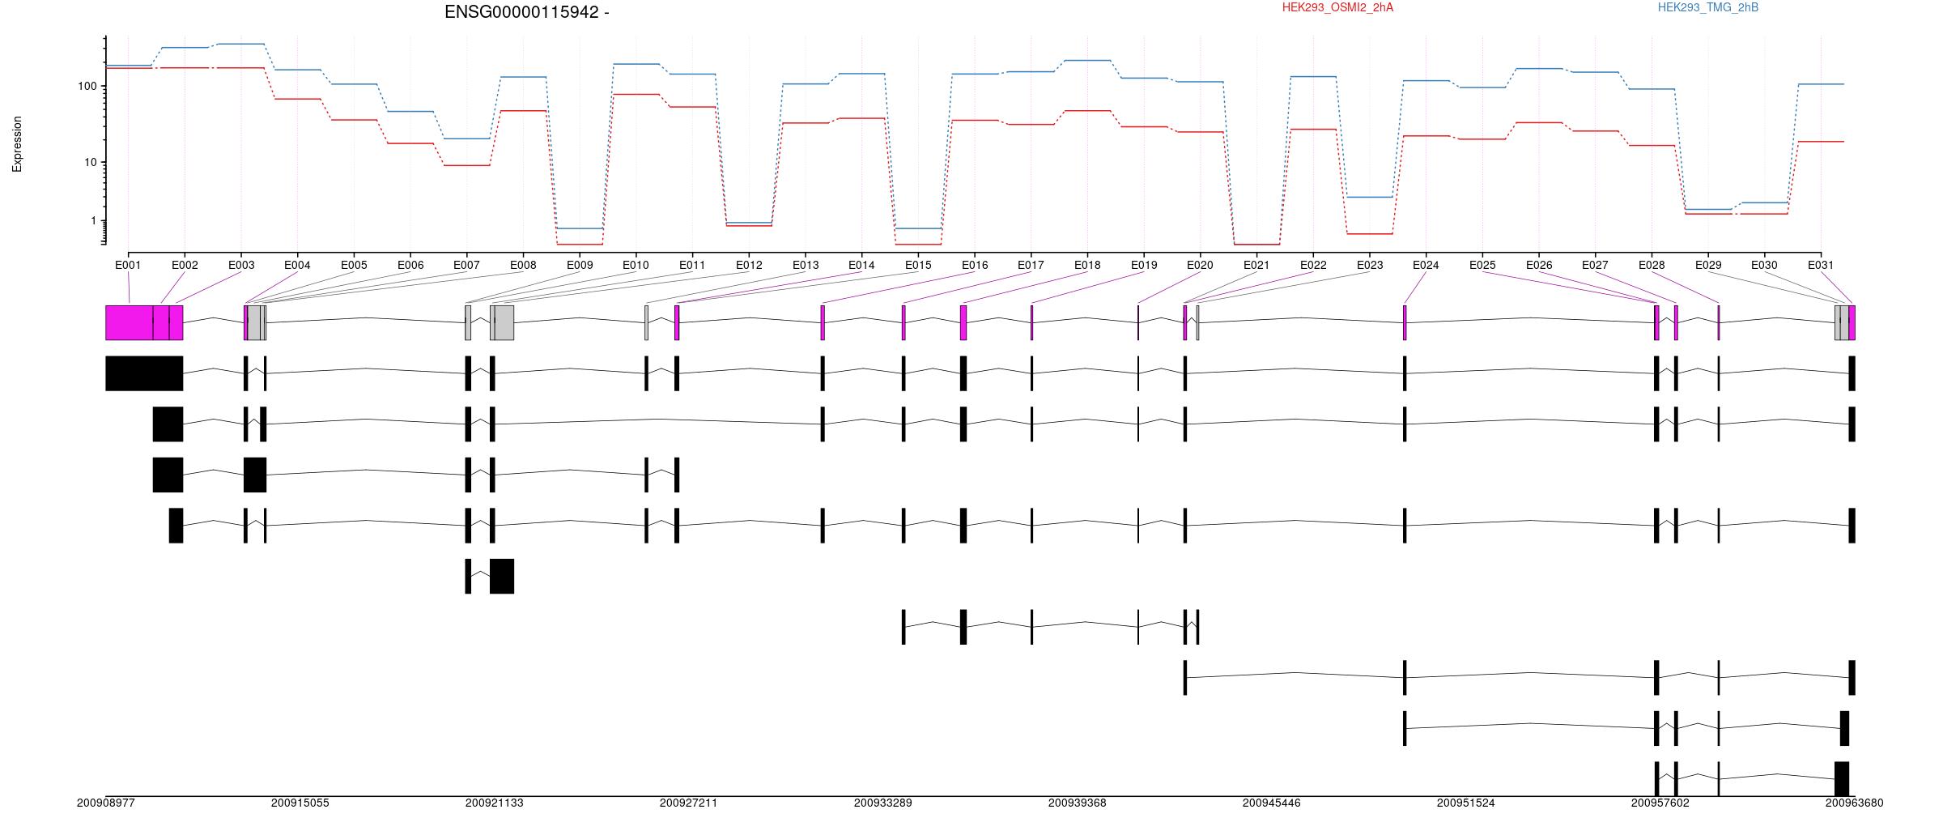Select the HEK293_TMG_2hB legend label
The image size is (1943, 818).
1707,7
